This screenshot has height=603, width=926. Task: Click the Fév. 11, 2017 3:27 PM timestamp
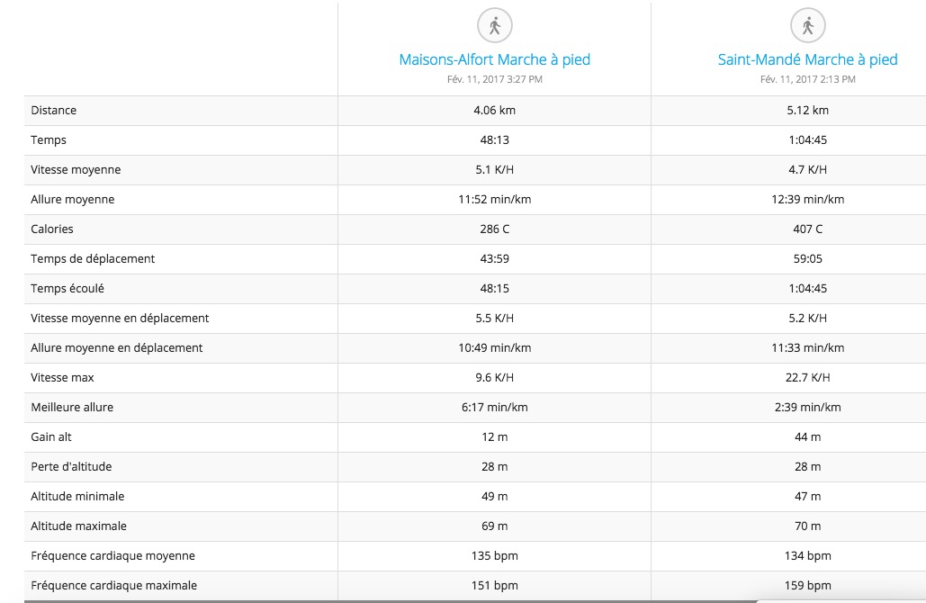[x=494, y=79]
